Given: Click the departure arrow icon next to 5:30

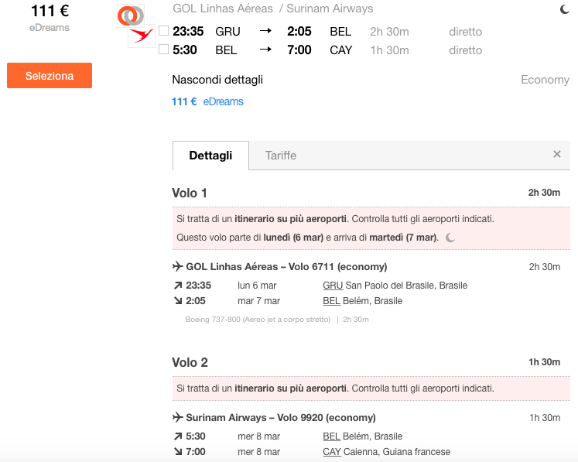Looking at the screenshot, I should click(x=178, y=436).
